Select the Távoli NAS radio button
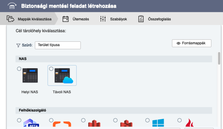This screenshot has height=129, width=223. [x=51, y=69]
